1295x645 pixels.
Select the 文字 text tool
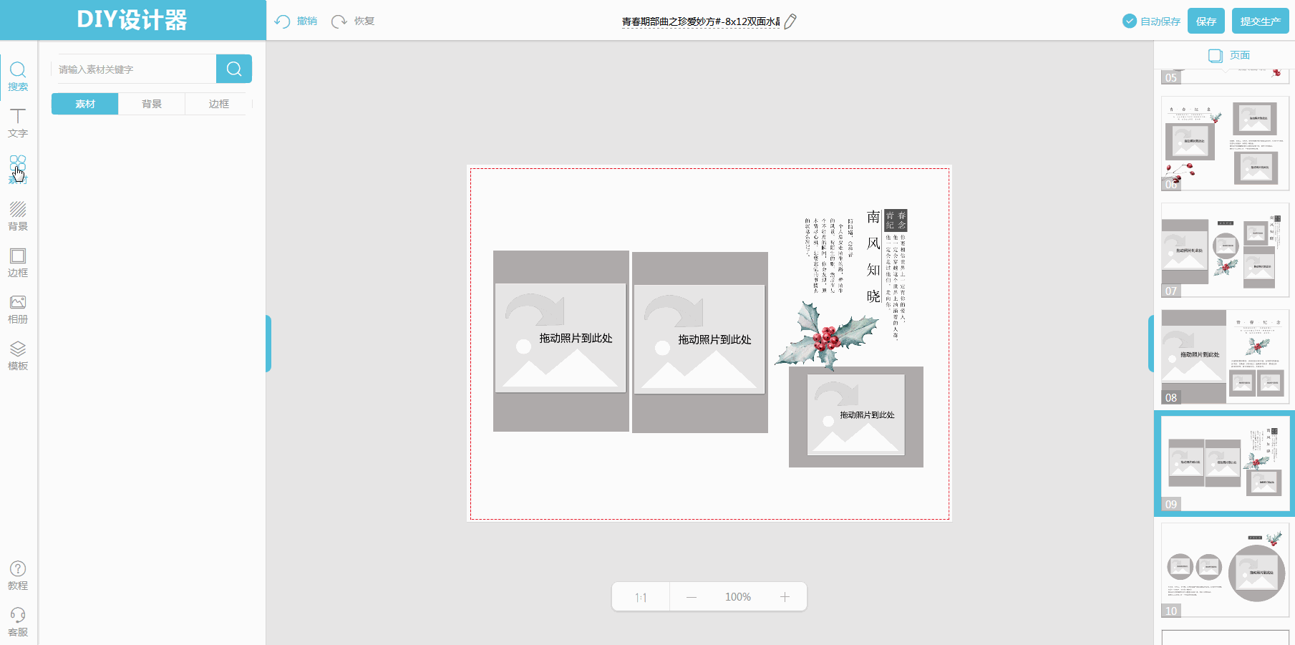click(x=18, y=122)
